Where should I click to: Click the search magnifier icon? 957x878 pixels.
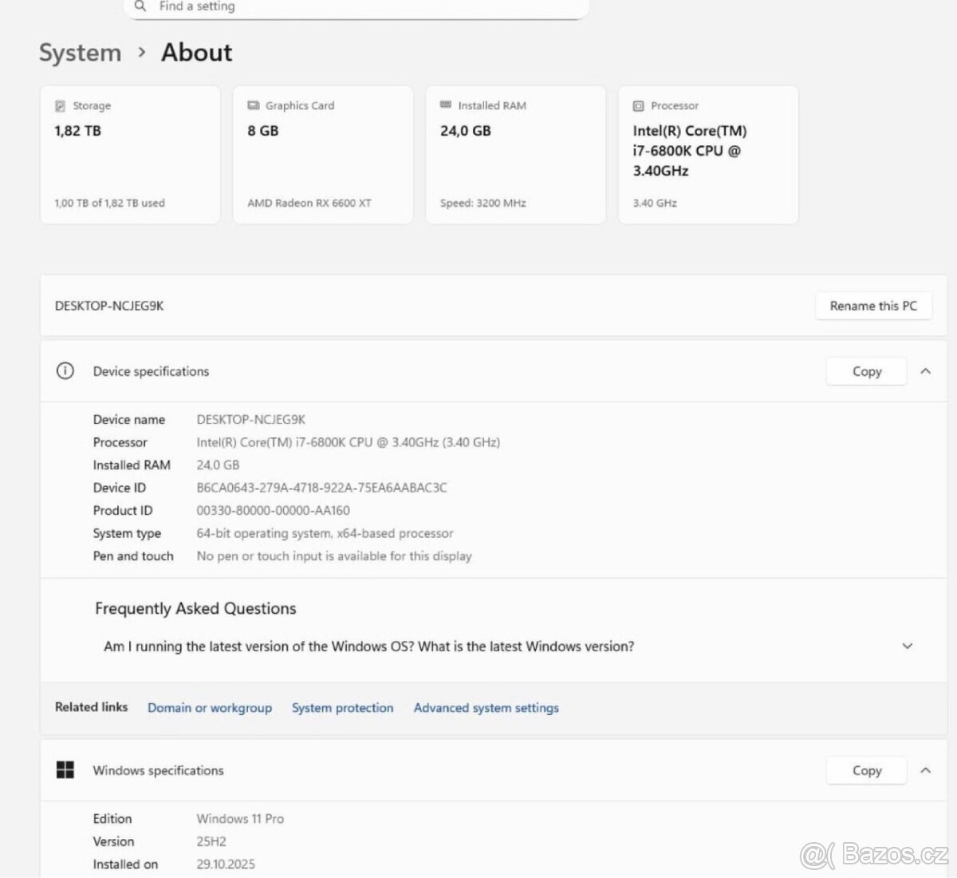pyautogui.click(x=140, y=6)
